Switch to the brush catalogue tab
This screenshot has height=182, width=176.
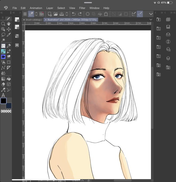(33, 20)
